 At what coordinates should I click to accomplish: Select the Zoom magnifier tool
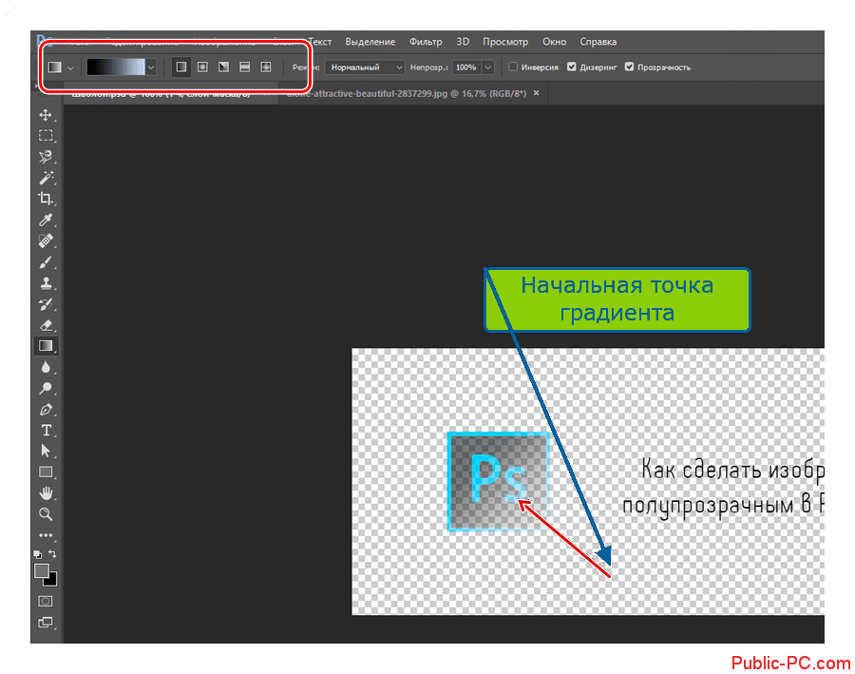tap(46, 513)
